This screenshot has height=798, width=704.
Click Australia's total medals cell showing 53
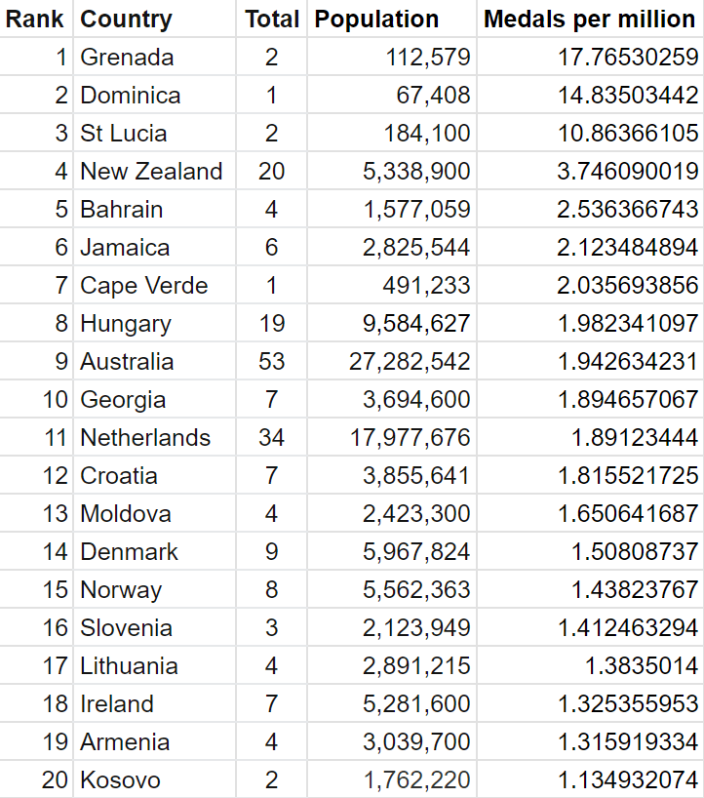[x=271, y=362]
